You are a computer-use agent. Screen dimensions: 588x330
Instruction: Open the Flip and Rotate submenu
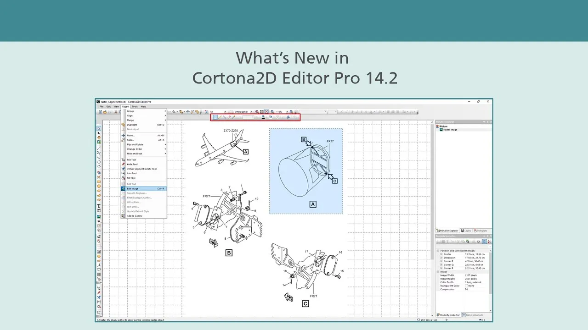[144, 144]
